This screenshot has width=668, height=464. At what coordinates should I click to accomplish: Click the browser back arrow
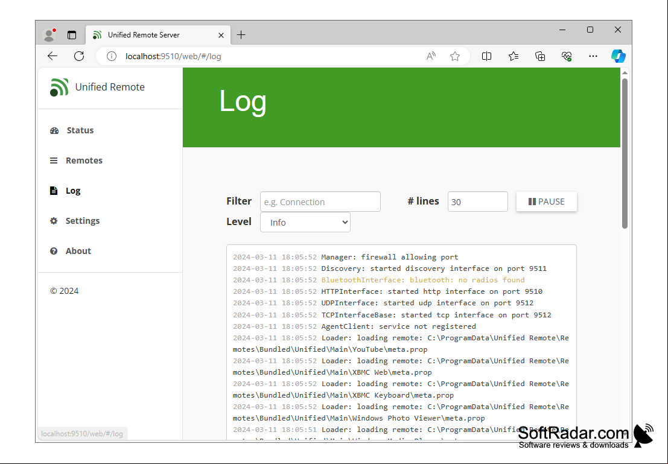(52, 56)
